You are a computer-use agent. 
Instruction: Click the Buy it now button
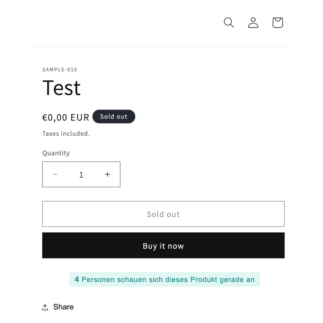[x=163, y=245]
